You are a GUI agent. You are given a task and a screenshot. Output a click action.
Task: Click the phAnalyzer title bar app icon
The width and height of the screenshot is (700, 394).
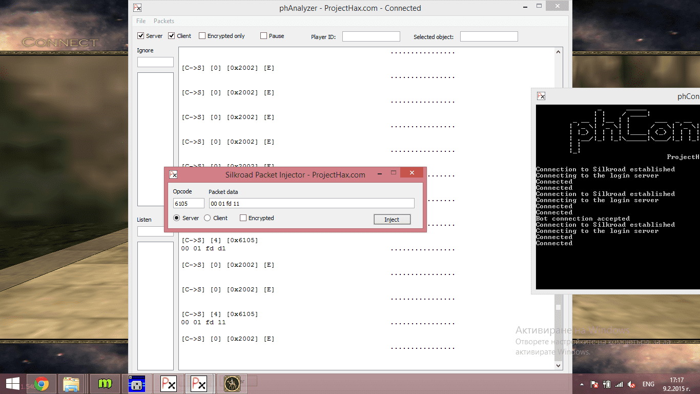click(x=137, y=8)
